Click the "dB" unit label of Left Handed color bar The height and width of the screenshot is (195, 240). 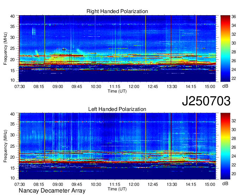click(x=225, y=183)
